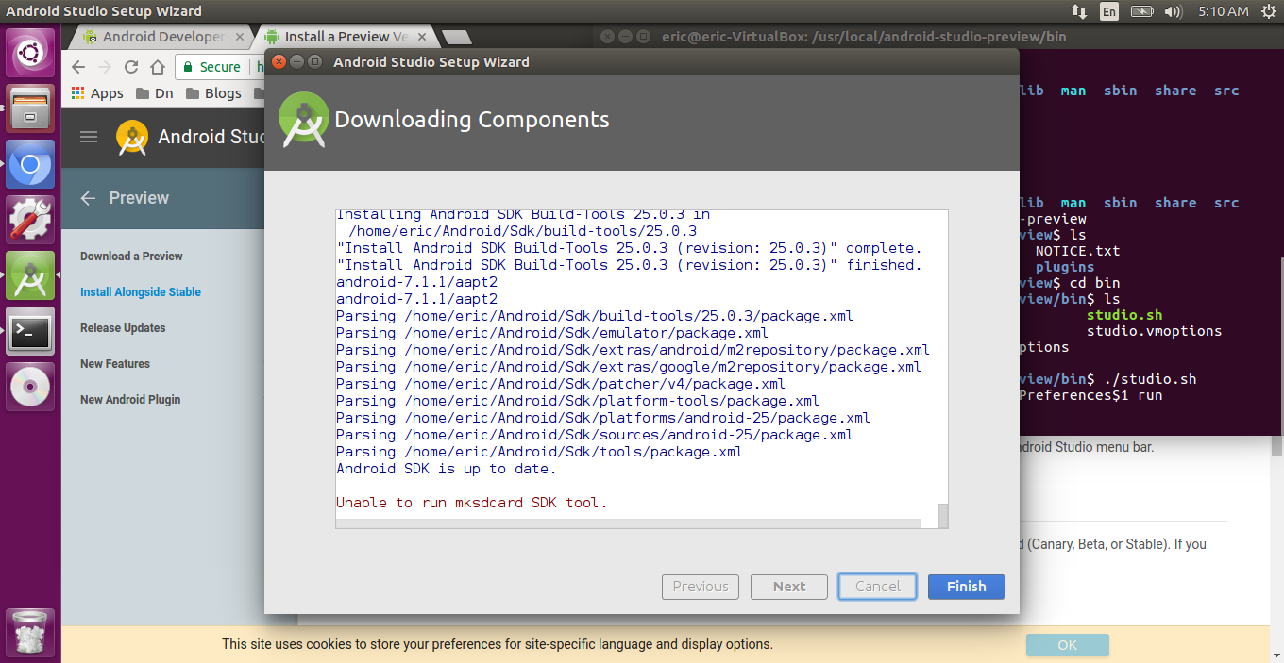The image size is (1284, 663).
Task: Click OK on the cookie notice
Action: 1067,645
